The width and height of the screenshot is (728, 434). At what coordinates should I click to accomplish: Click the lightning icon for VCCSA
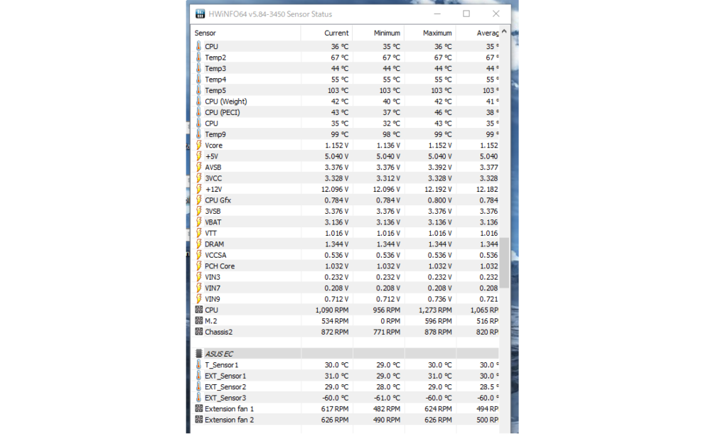point(199,255)
